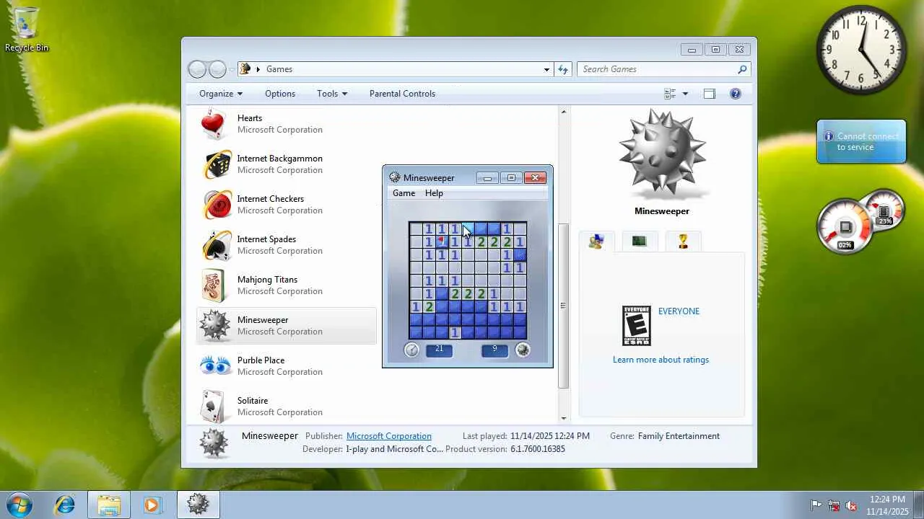This screenshot has width=924, height=519.
Task: Click the Games breadcrumb in address bar
Action: click(279, 69)
